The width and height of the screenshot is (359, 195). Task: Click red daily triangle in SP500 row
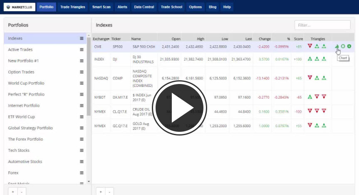tap(310, 46)
